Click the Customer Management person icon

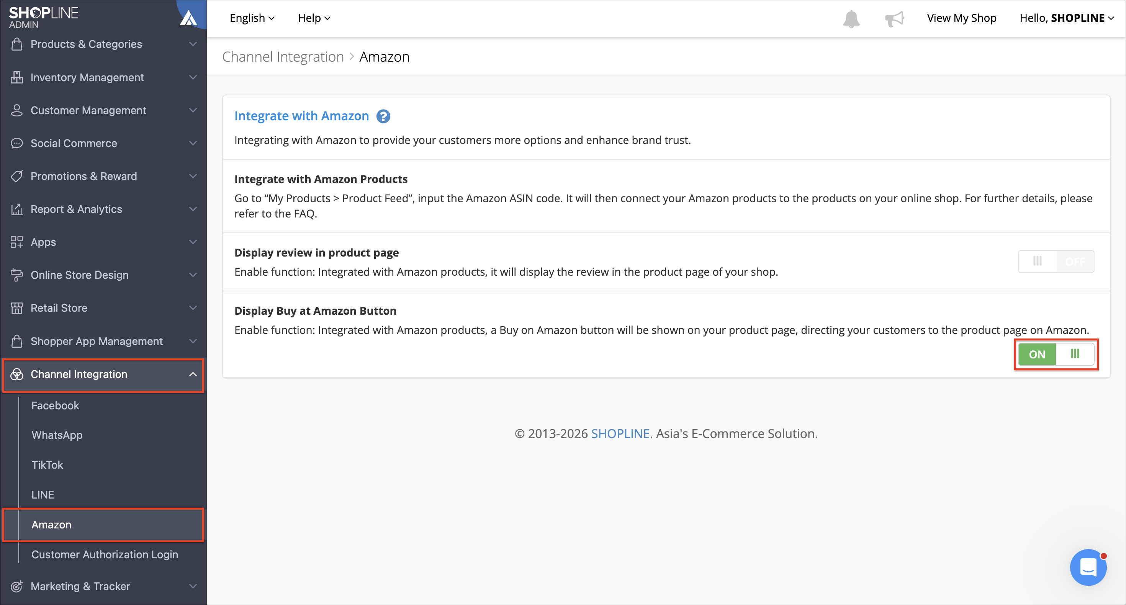[16, 110]
